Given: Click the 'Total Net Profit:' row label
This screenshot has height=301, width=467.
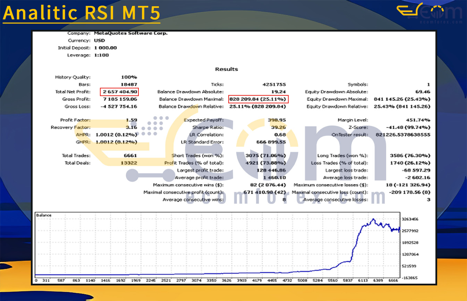Looking at the screenshot, I should tap(73, 92).
